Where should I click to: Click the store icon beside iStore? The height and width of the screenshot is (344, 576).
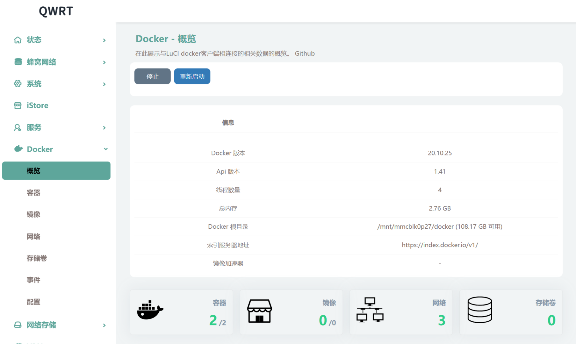18,105
